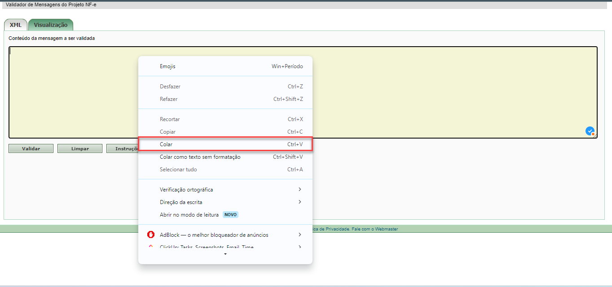Select Colar como texto sem formatação
Screen dimensions: 612x287
225,157
